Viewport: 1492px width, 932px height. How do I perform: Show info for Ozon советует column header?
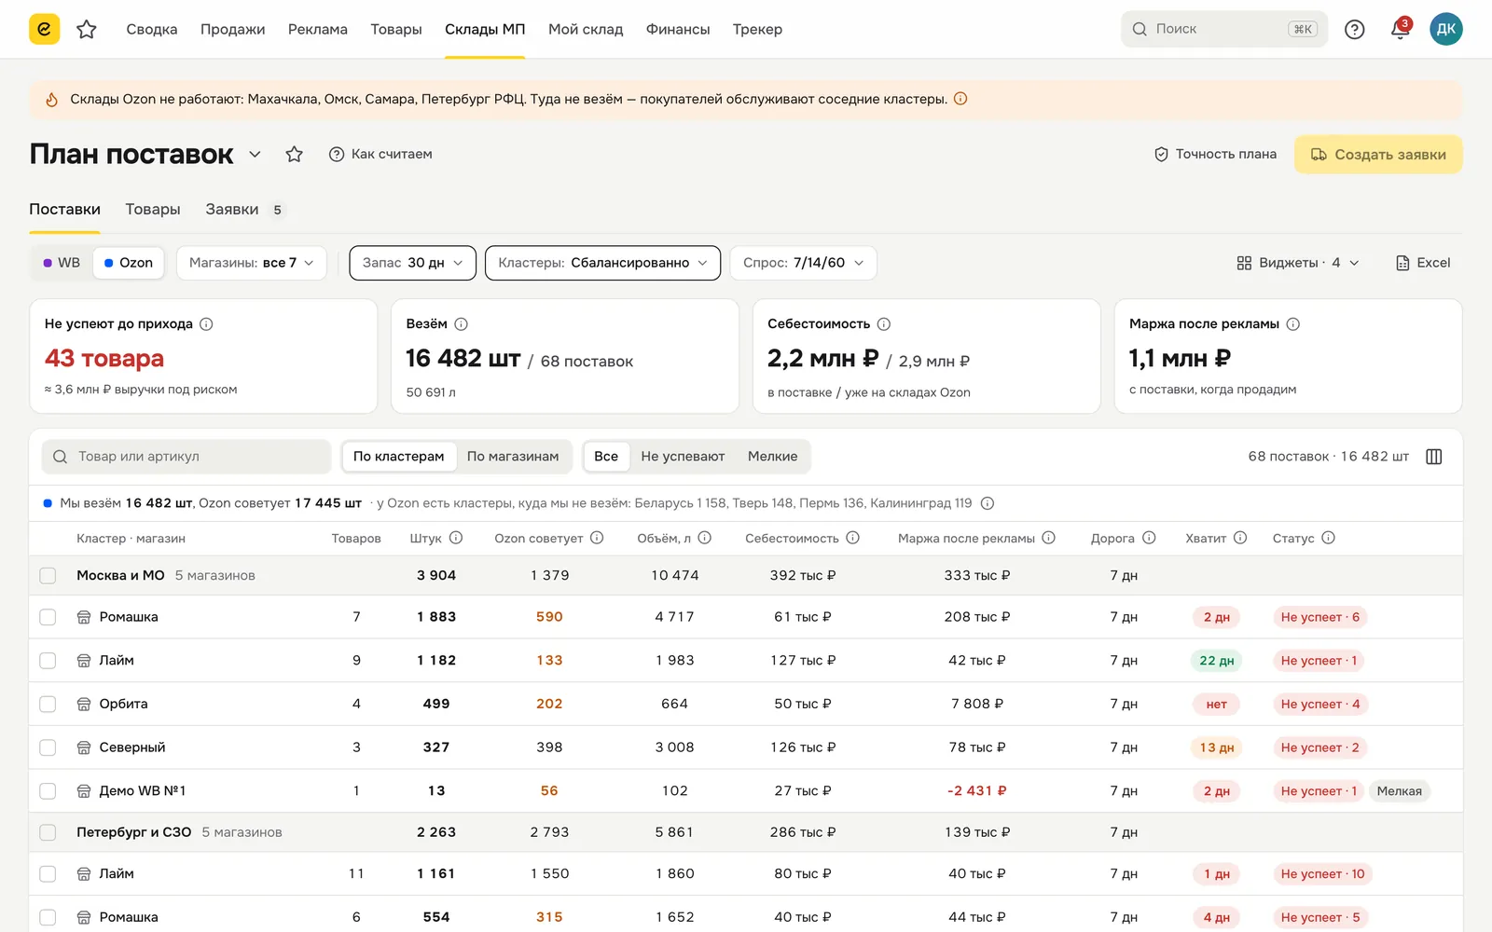pos(597,538)
